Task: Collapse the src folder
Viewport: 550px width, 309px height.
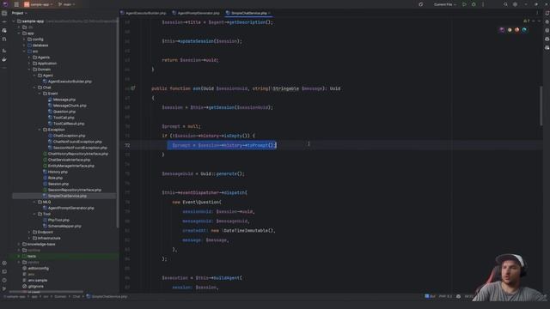Action: point(24,51)
